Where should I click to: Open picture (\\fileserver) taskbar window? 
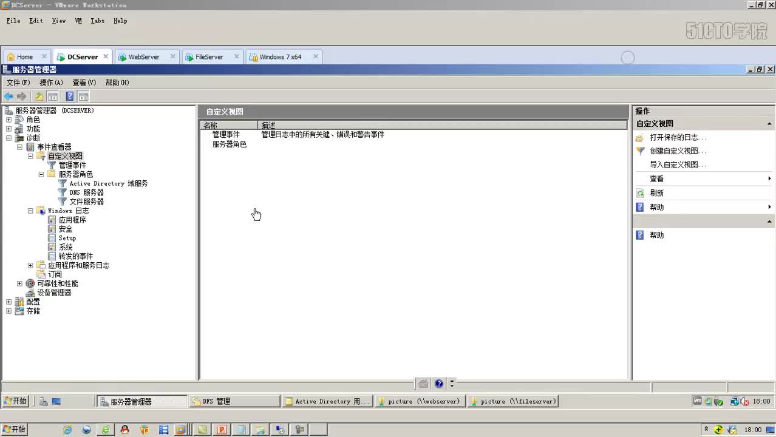tap(513, 401)
